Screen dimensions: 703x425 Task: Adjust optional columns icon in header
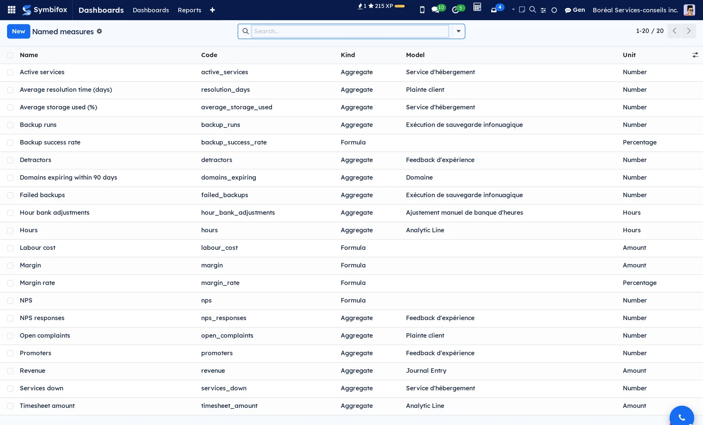[695, 55]
